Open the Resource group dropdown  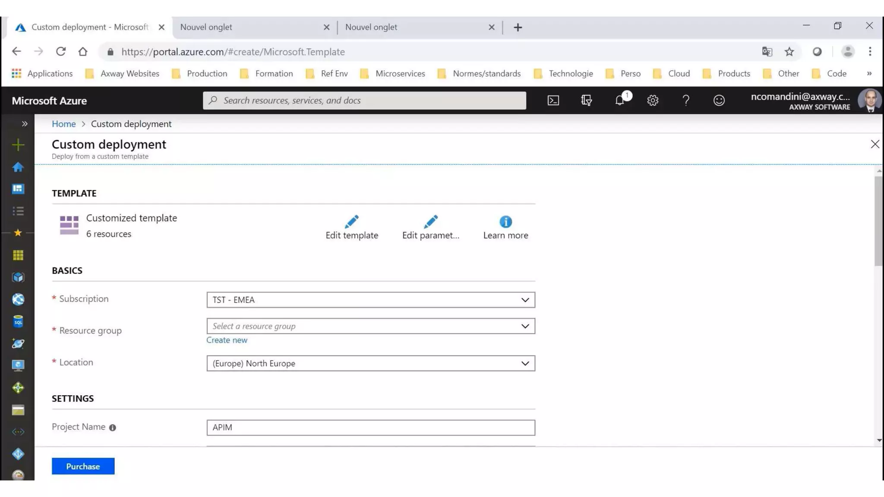click(x=370, y=326)
